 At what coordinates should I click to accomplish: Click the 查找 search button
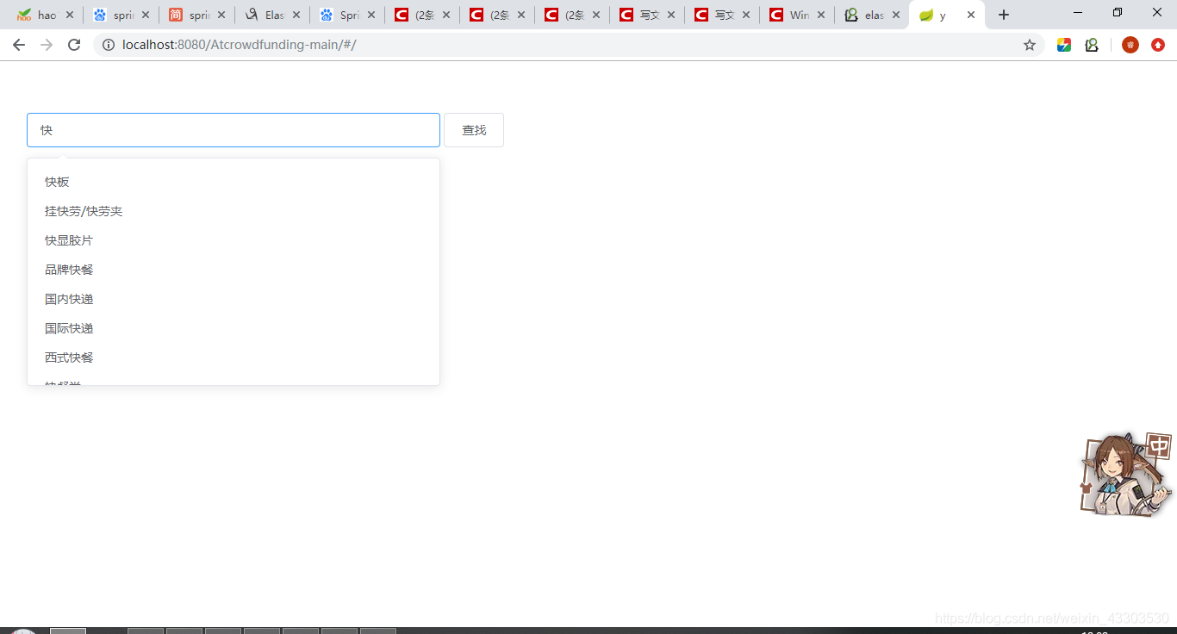coord(474,130)
